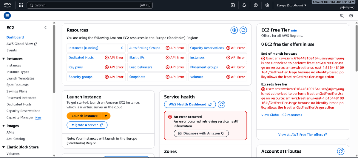Open the top bar settings gear icon

(x=267, y=5)
